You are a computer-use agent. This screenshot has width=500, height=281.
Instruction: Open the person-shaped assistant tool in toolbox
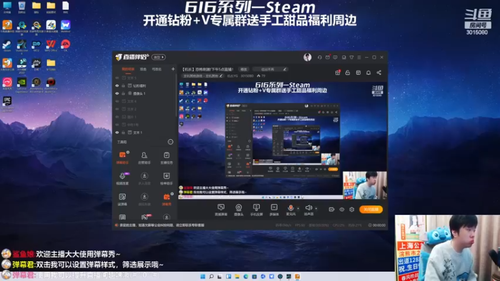click(x=144, y=157)
